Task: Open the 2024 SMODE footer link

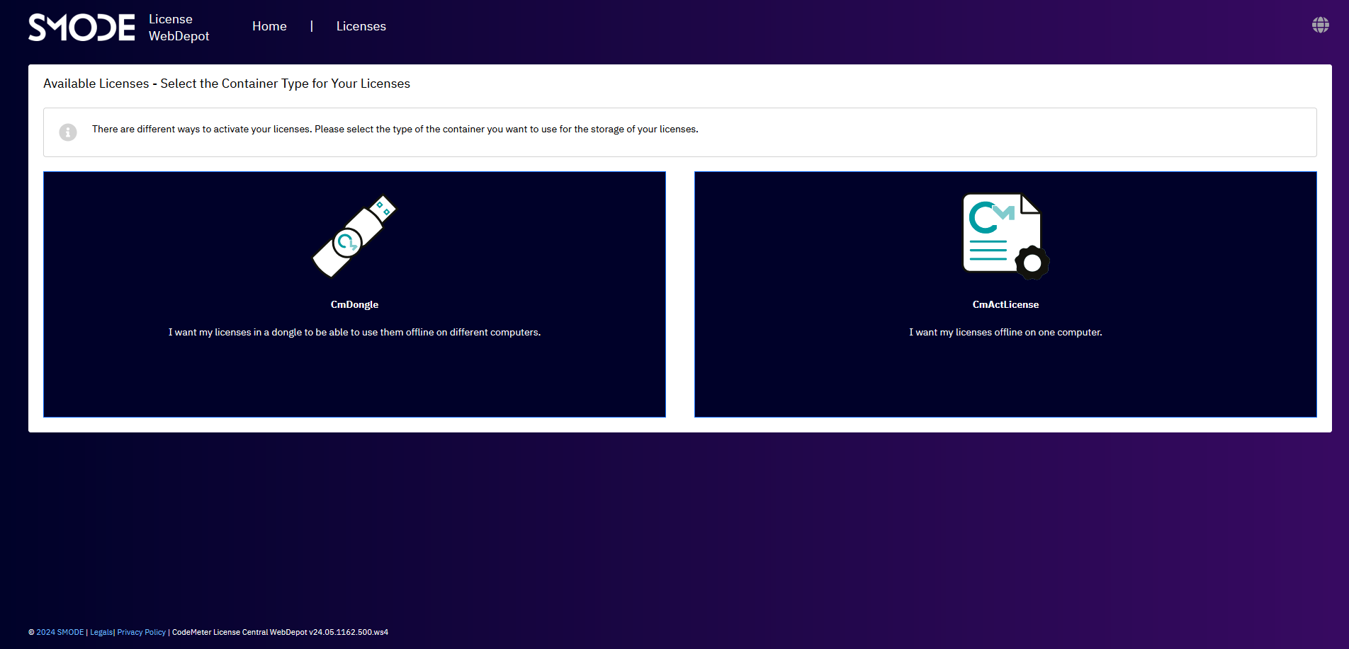Action: 60,632
